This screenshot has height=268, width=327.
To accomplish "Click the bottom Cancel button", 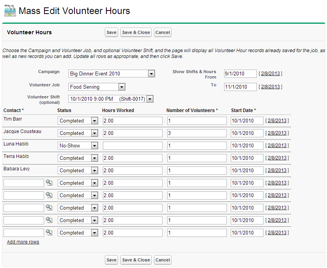I will 163,260.
